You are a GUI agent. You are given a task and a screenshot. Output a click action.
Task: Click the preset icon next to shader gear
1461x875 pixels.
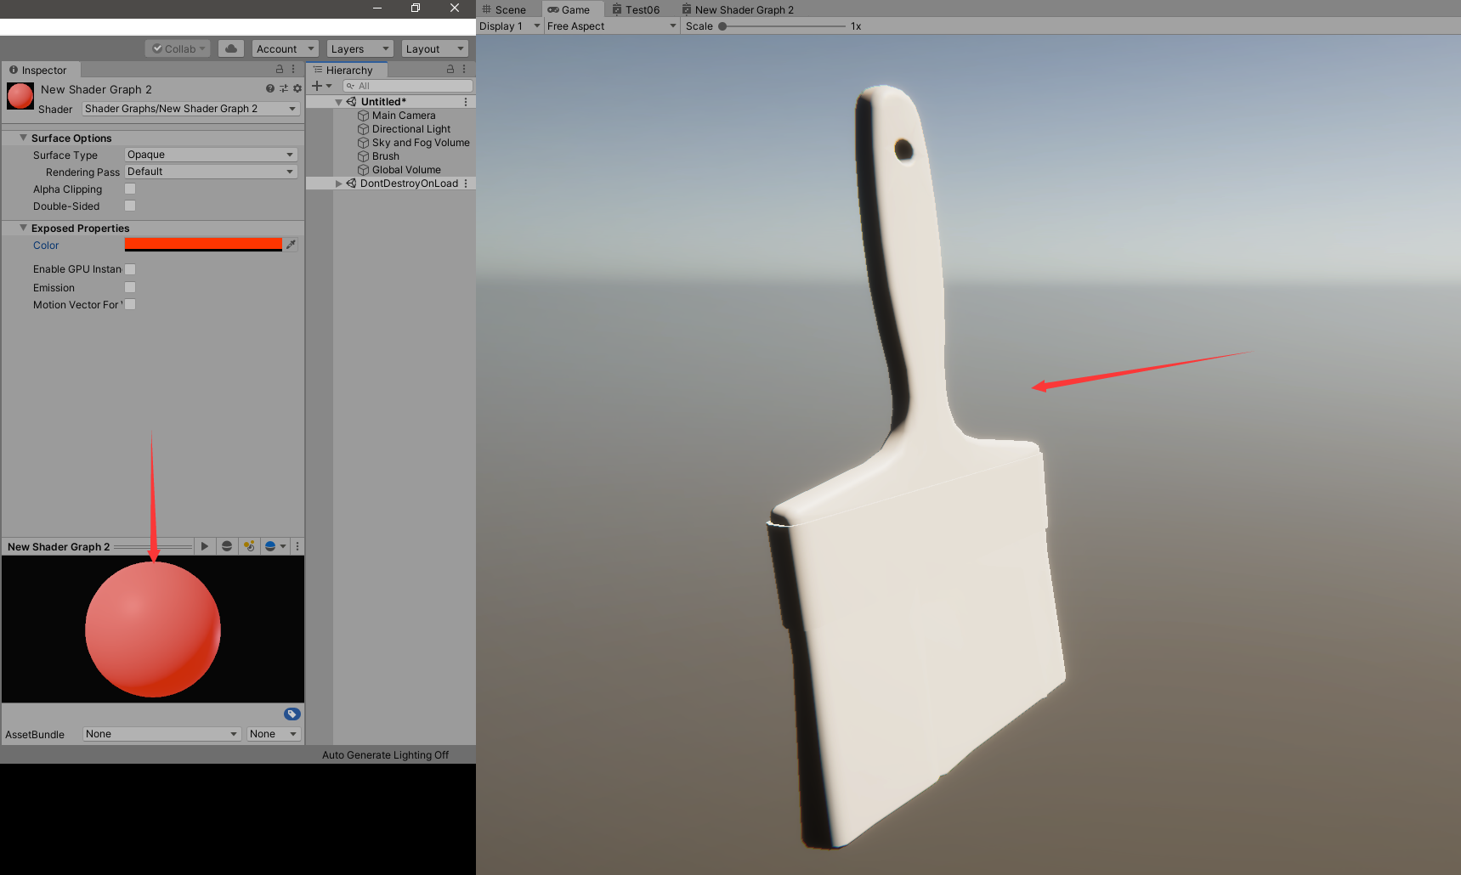283,88
